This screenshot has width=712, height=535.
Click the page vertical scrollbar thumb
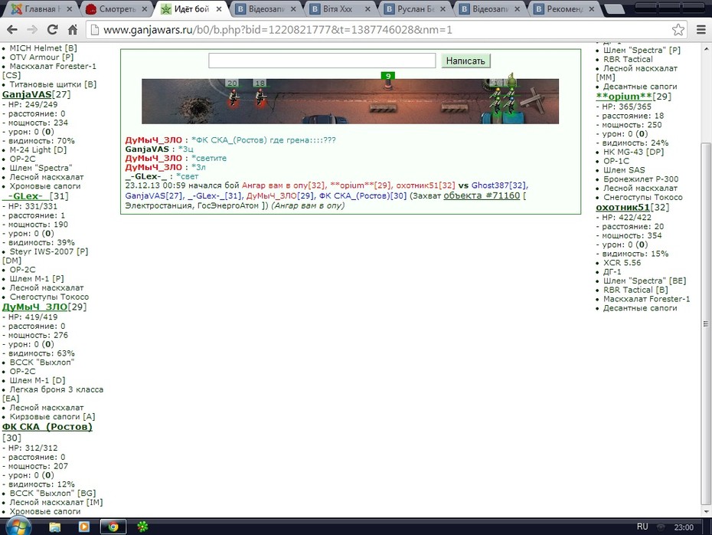[705, 323]
